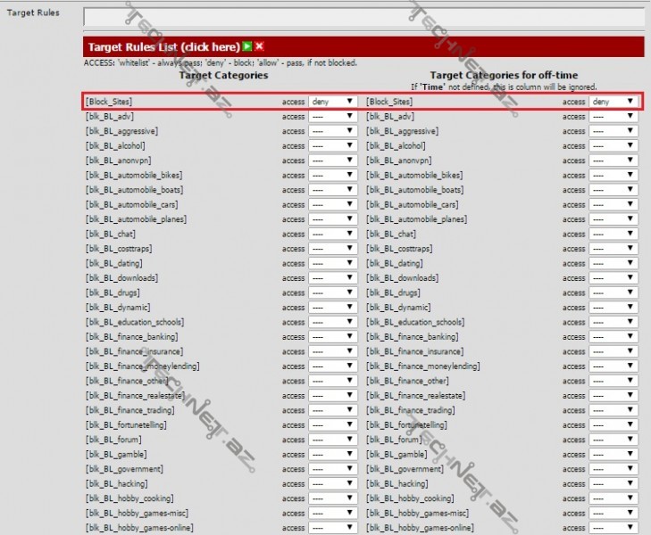Click the red X icon in Target Rules List header
This screenshot has height=535, width=651.
click(x=259, y=46)
